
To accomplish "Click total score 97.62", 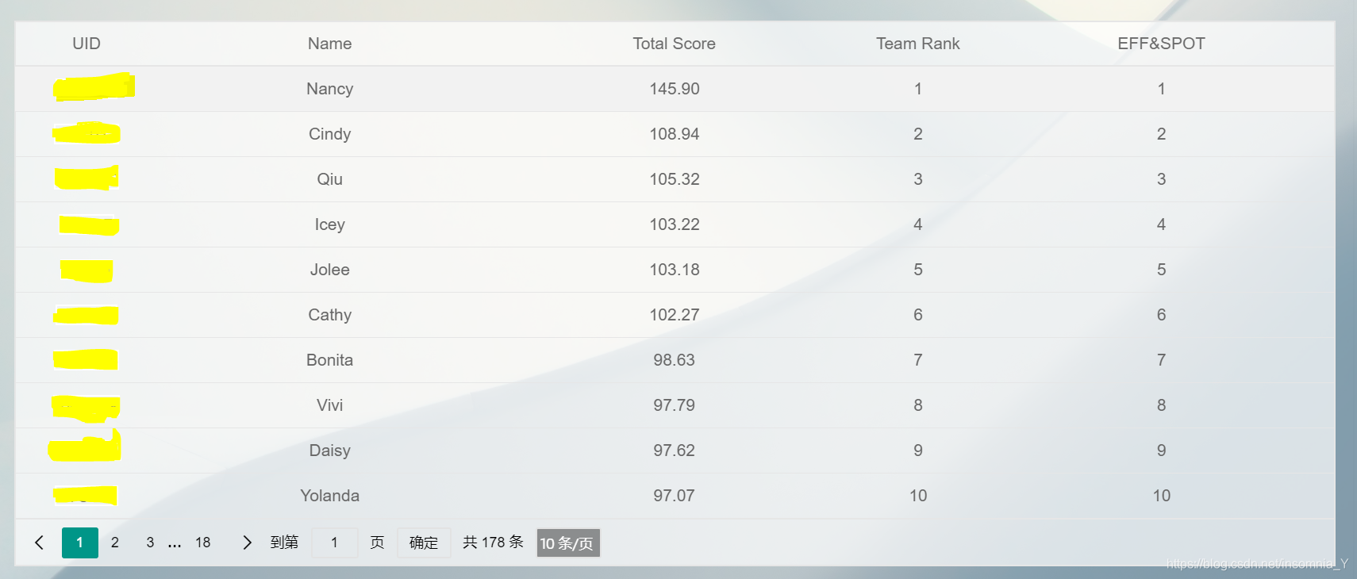I will [x=675, y=451].
